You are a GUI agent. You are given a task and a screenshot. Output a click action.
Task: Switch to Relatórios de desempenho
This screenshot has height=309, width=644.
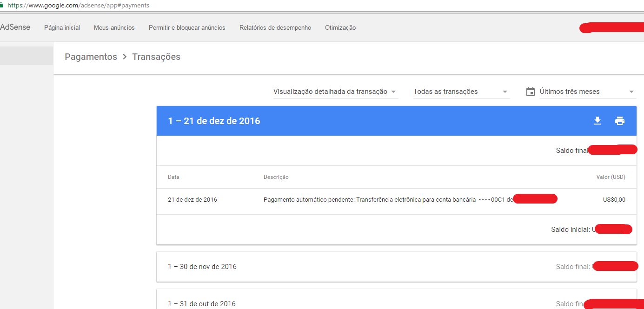tap(275, 28)
